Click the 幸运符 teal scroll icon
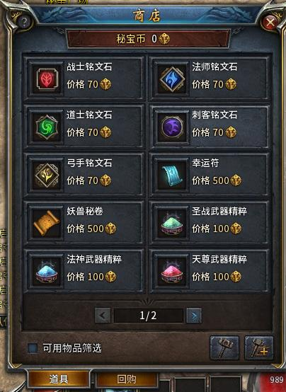Screen dimensions: 286x392 (172, 175)
